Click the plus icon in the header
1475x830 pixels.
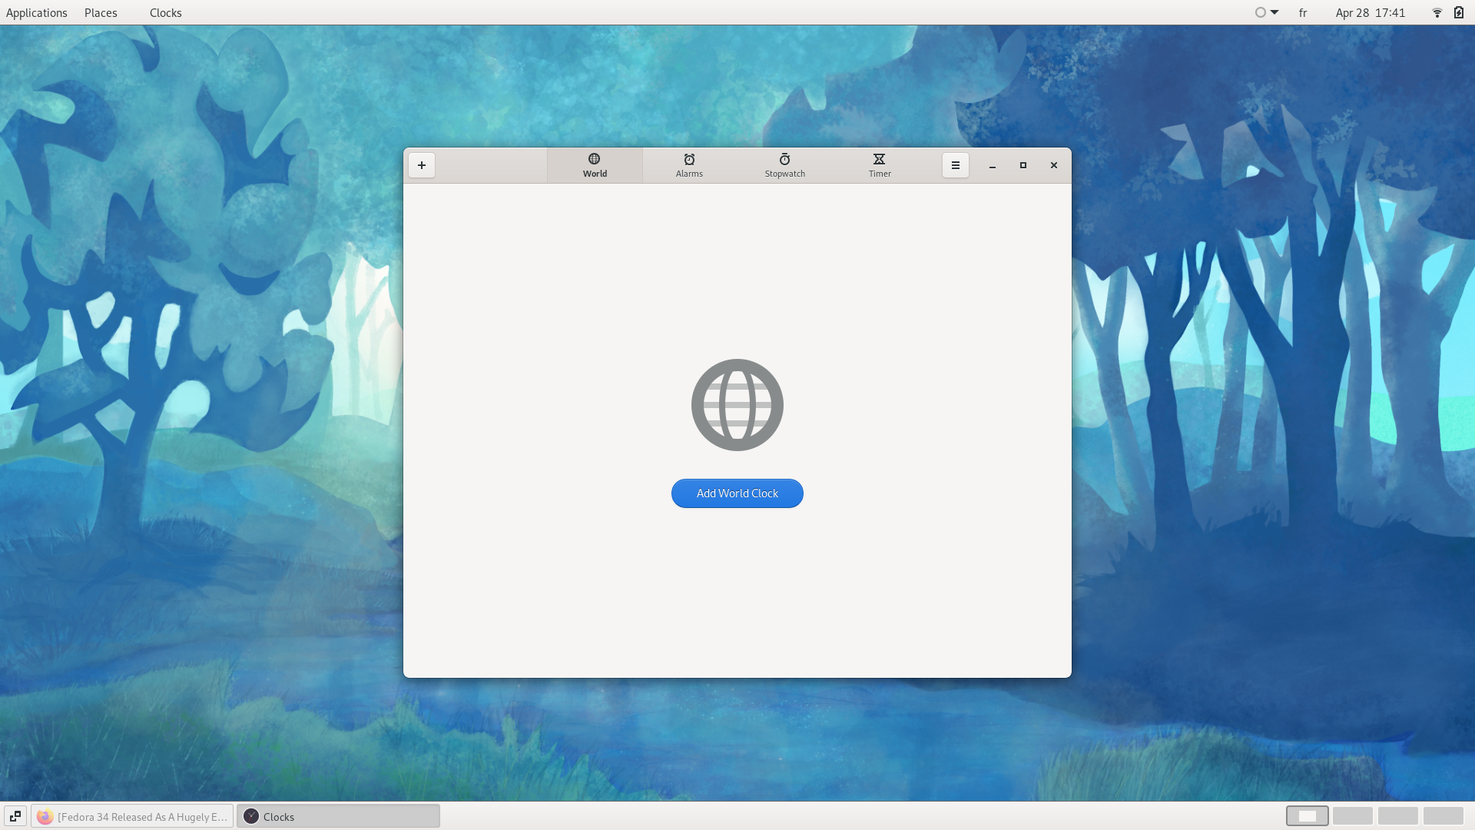[x=422, y=165]
